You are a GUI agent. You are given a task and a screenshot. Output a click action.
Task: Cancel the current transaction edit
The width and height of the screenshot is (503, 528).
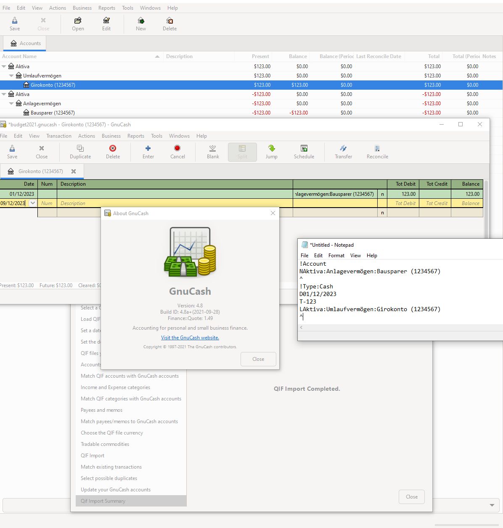[177, 152]
